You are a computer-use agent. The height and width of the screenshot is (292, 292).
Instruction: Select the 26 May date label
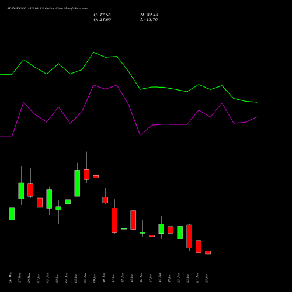[11, 277]
